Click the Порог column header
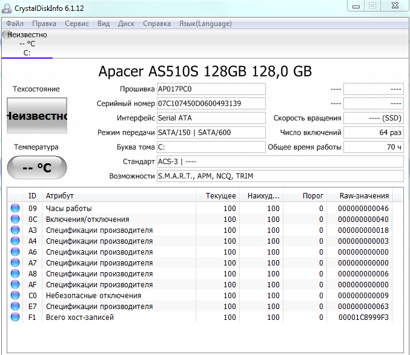The height and width of the screenshot is (355, 410). tap(305, 195)
